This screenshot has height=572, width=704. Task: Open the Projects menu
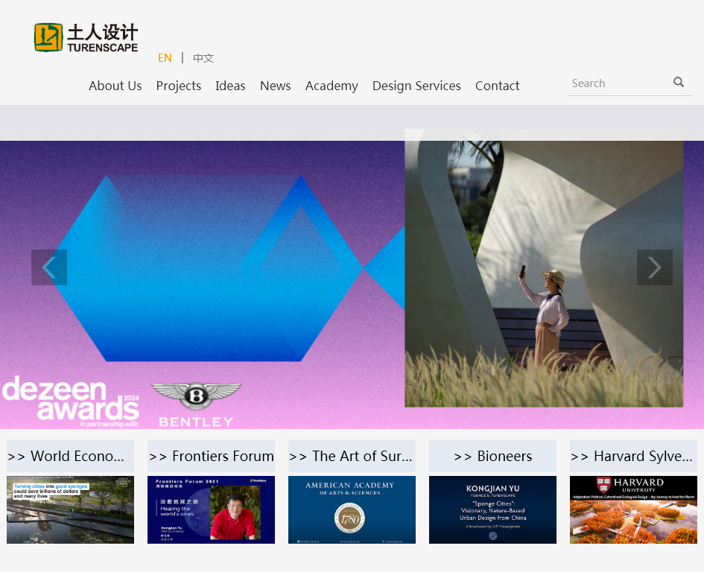[179, 86]
